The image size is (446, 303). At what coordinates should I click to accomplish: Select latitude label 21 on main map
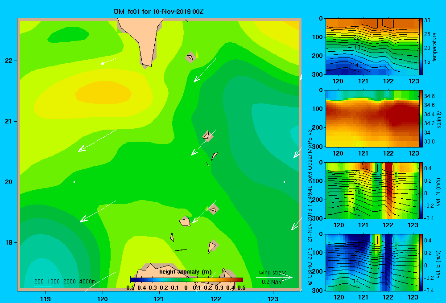(9, 121)
